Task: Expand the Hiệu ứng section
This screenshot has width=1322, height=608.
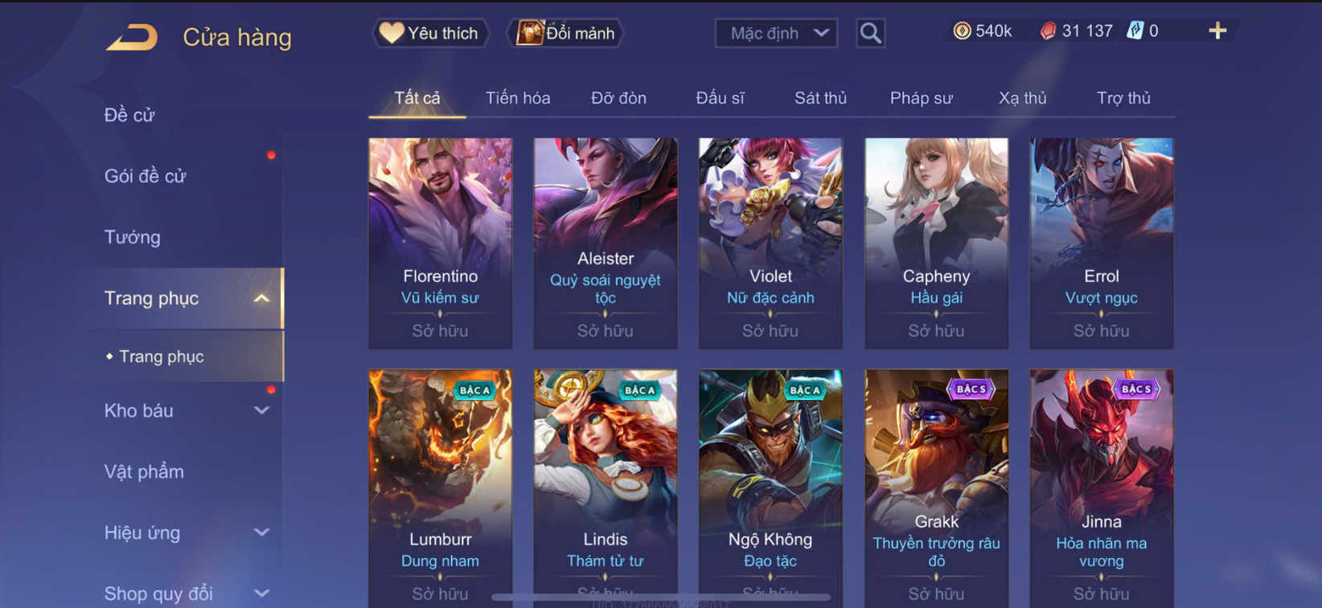Action: coord(261,533)
